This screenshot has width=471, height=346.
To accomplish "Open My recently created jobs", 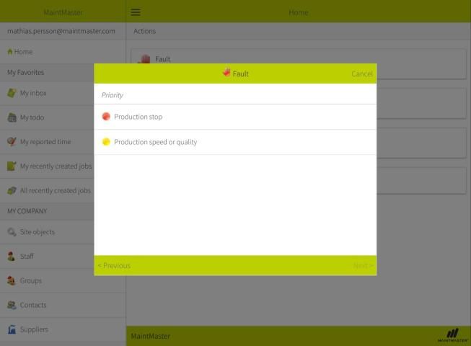I will click(55, 167).
